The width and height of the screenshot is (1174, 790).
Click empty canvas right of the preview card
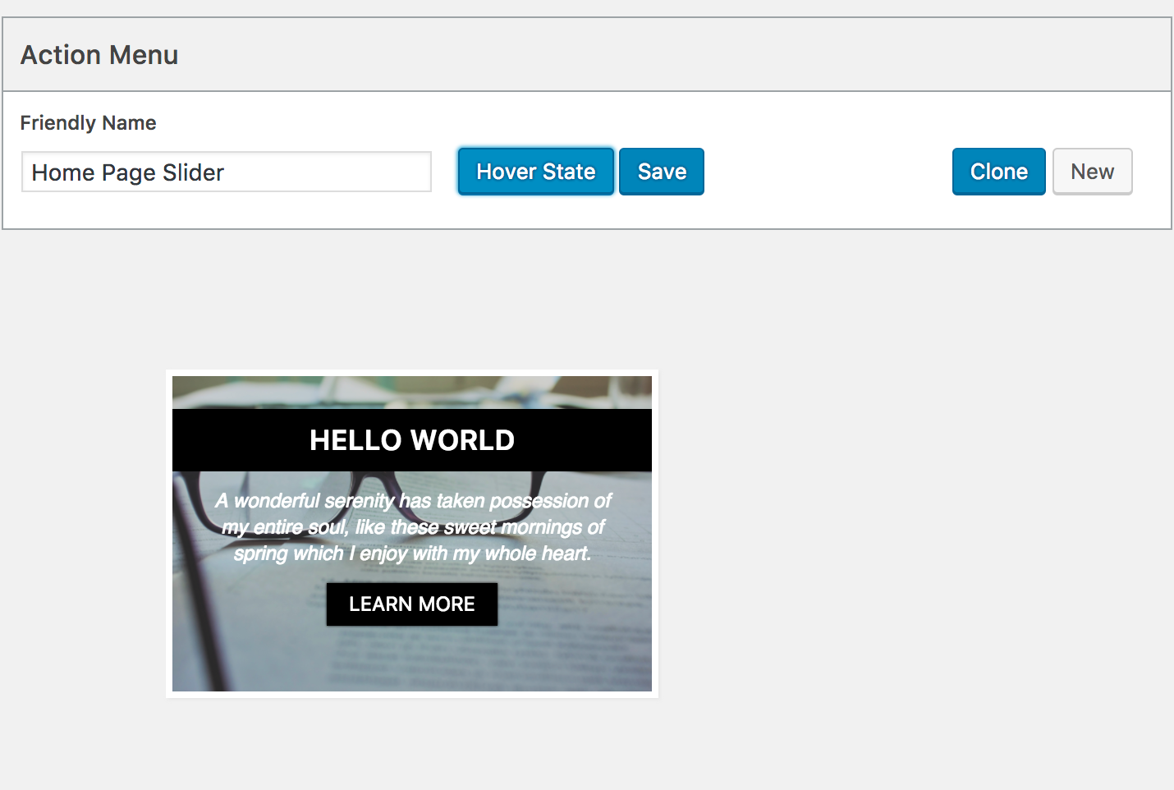[x=903, y=534]
